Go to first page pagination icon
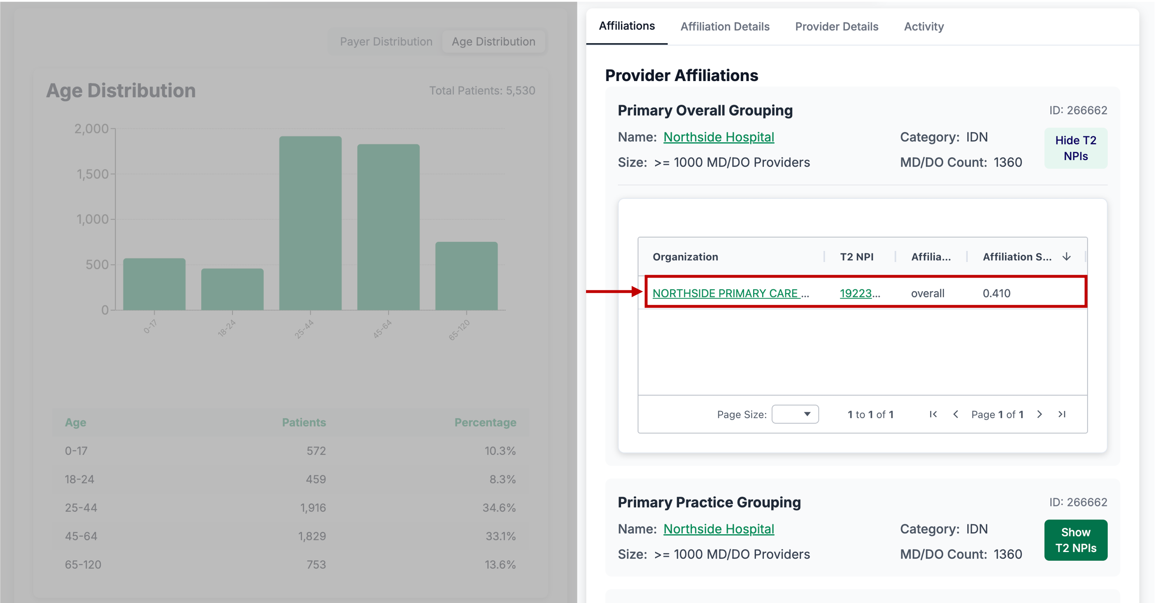Image resolution: width=1156 pixels, height=603 pixels. 933,414
